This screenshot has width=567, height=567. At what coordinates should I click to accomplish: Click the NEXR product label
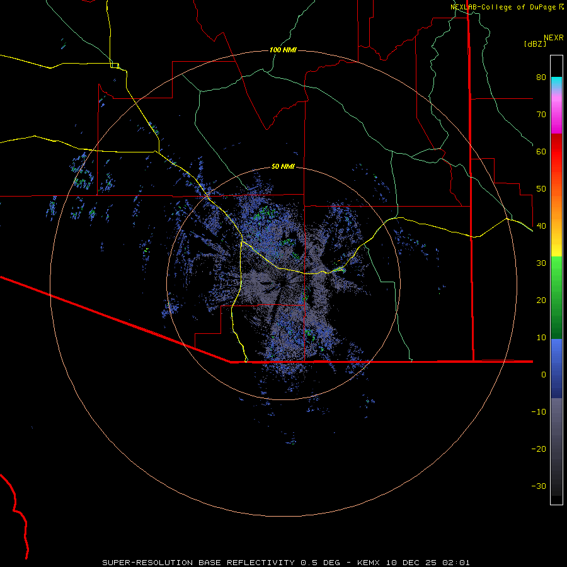[x=553, y=38]
